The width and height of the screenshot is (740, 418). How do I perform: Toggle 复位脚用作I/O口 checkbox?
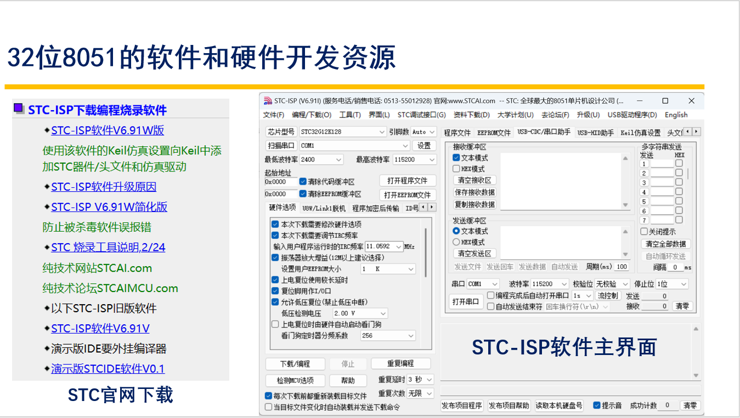[275, 291]
